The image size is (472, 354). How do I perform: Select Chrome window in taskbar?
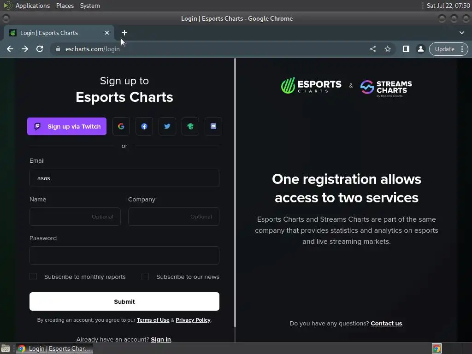[x=54, y=348]
